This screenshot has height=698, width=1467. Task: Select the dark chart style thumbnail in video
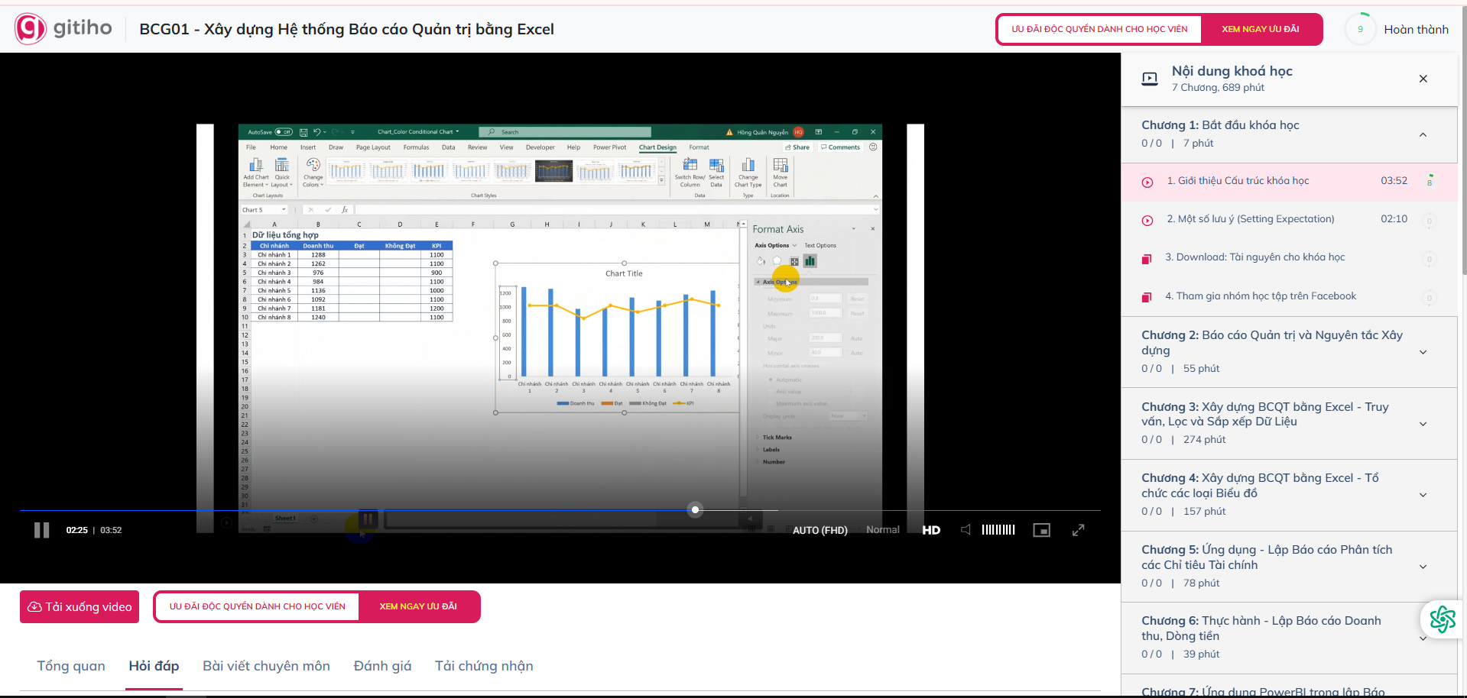tap(553, 171)
